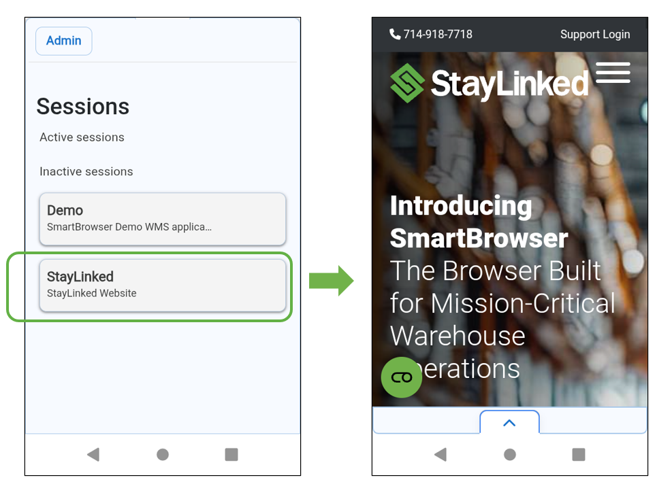Expand the bottom panel with up chevron
This screenshot has height=484, width=657.
coord(509,423)
